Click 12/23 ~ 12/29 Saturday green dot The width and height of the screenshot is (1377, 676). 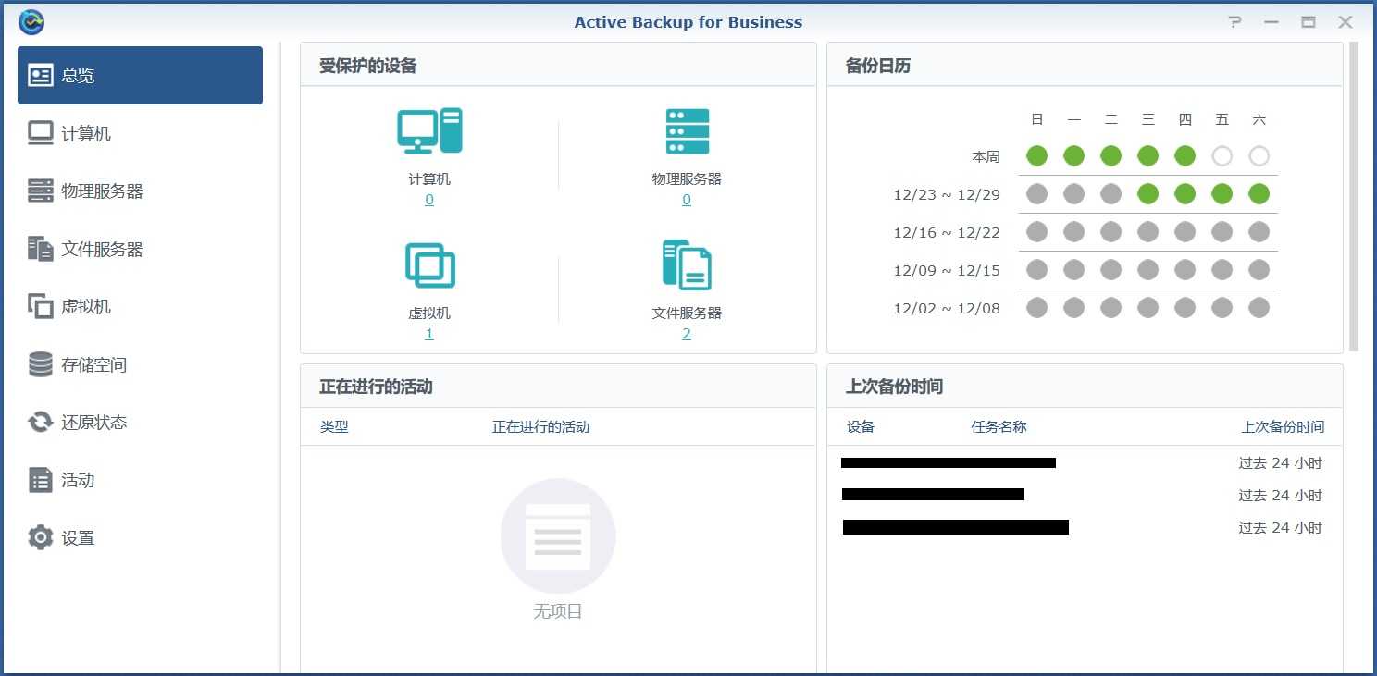(1259, 194)
